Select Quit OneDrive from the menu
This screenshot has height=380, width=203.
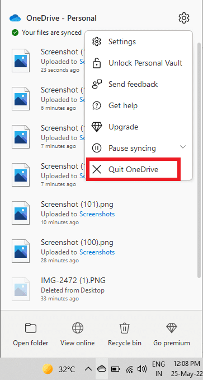pos(133,169)
